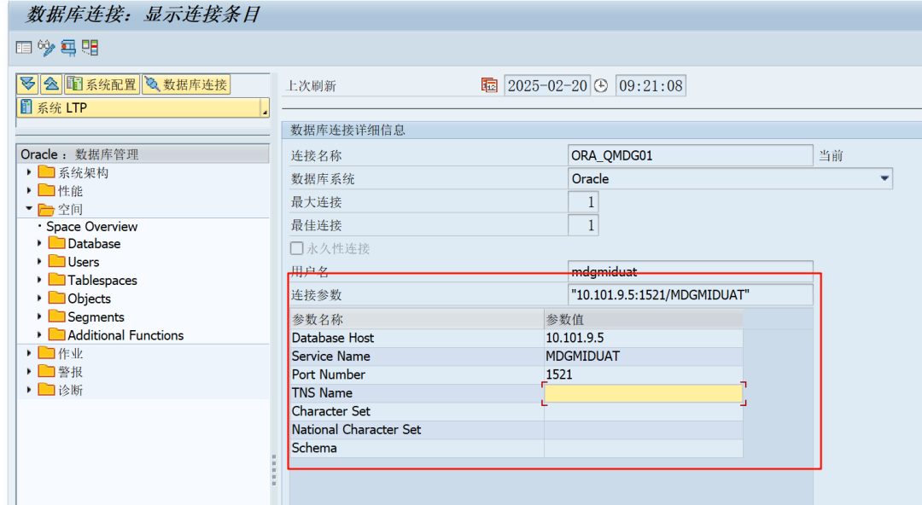Expand the Database folder
The width and height of the screenshot is (922, 505).
click(x=39, y=243)
